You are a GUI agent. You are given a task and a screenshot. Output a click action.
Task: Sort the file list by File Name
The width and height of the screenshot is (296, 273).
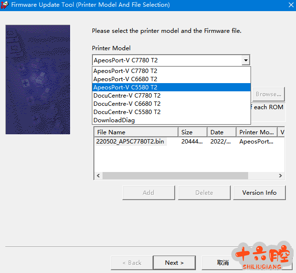pos(135,132)
